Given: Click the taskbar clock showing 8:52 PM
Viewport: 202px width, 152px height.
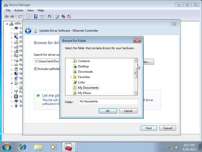Looking at the screenshot, I should click(189, 147).
